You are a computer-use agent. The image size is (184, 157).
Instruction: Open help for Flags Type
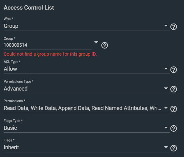click(174, 128)
